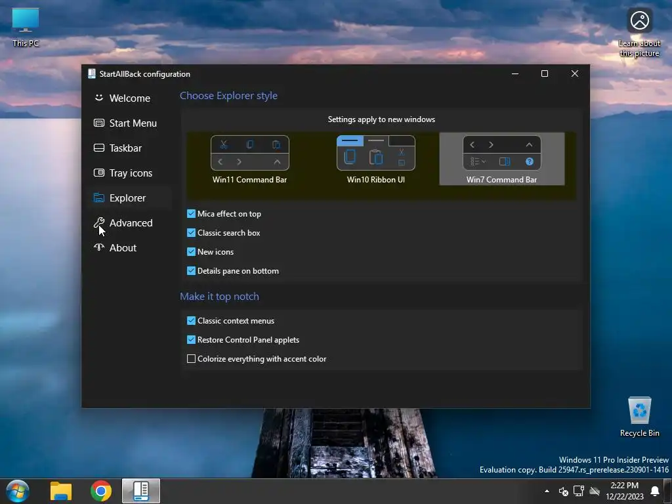Select the Win7 Command Bar label
This screenshot has height=504, width=672.
click(501, 180)
